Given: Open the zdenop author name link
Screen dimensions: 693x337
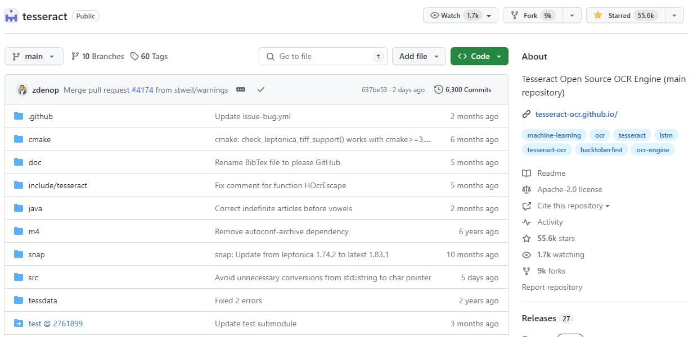Looking at the screenshot, I should (46, 90).
